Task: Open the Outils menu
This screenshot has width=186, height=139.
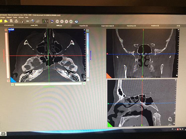Action: pos(15,17)
